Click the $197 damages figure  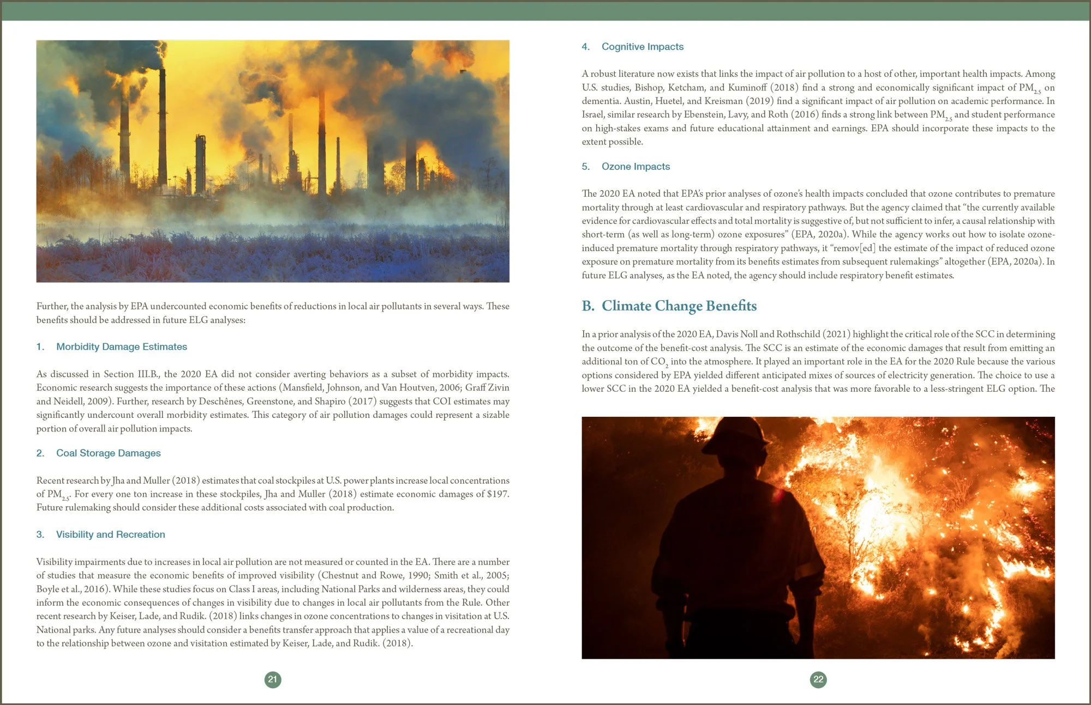point(497,494)
